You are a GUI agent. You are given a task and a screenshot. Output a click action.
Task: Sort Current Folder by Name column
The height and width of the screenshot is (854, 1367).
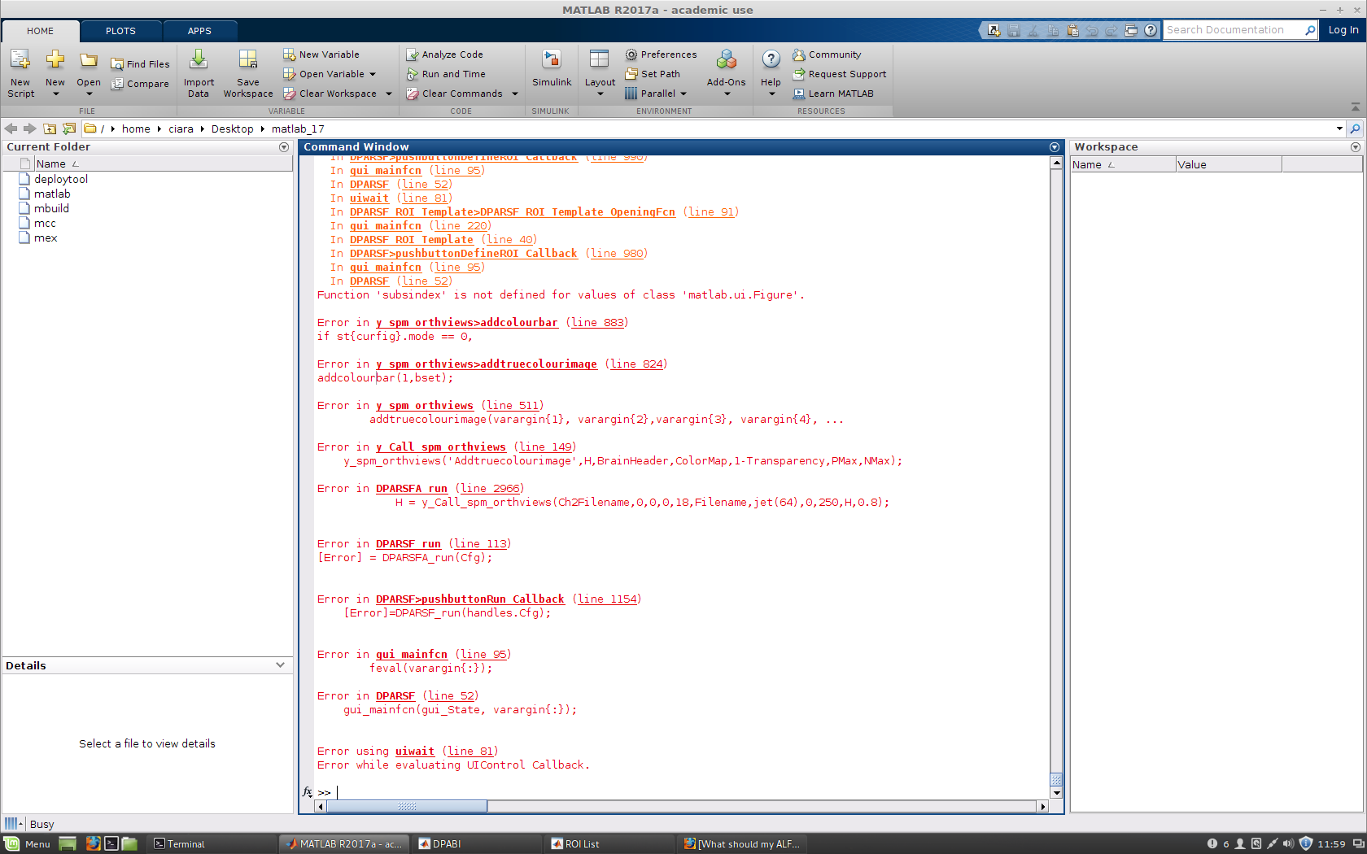[163, 164]
